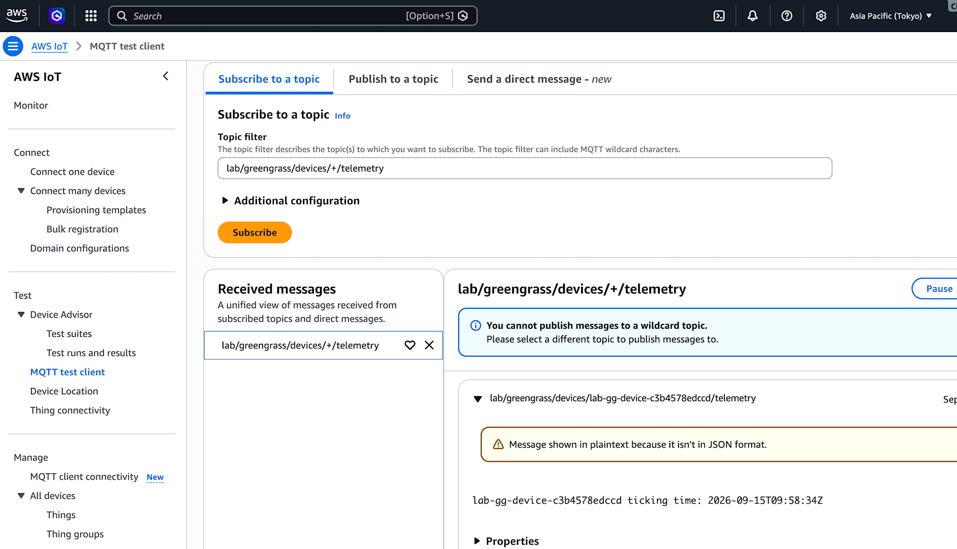Screen dimensions: 957x549
Task: Open Thing connectivity
Action: (x=70, y=410)
